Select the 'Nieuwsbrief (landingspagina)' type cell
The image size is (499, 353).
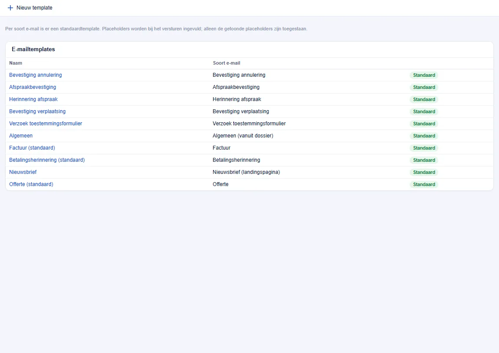click(246, 172)
